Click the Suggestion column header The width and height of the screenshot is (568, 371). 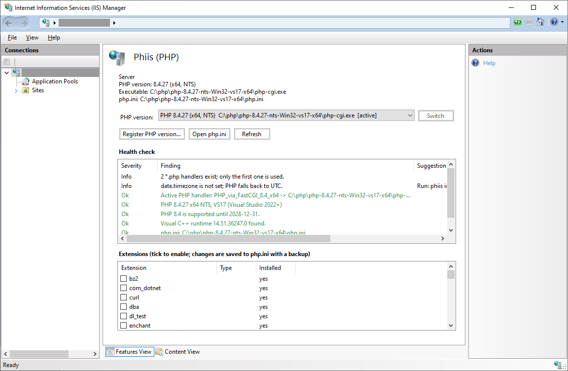(x=431, y=166)
